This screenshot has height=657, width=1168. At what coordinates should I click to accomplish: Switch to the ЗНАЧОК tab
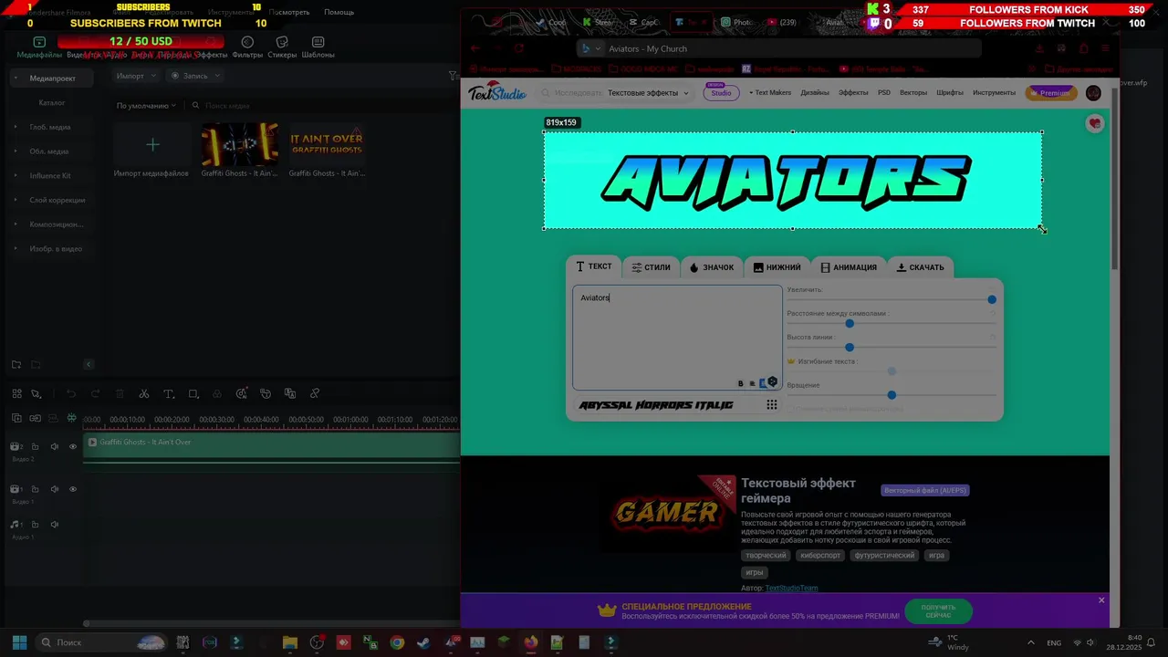click(712, 267)
